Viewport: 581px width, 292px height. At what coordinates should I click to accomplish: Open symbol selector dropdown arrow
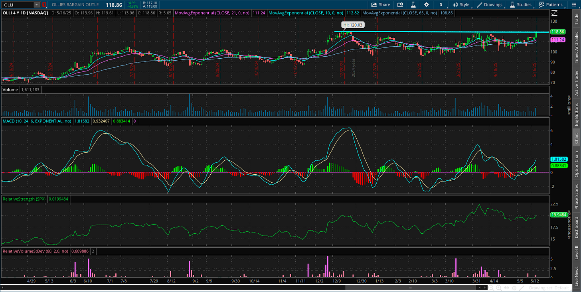point(37,5)
